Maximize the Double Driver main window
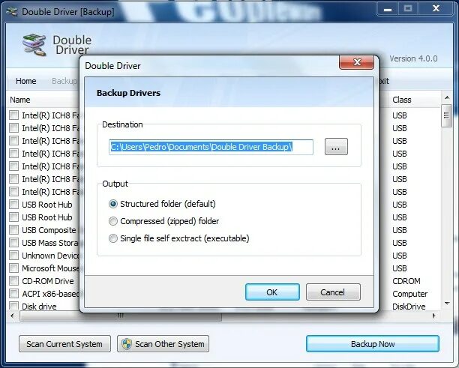This screenshot has height=368, width=459. (408, 9)
